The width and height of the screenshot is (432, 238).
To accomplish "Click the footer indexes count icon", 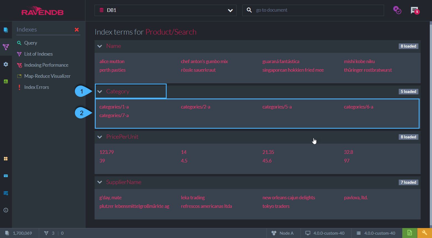I will [46, 233].
